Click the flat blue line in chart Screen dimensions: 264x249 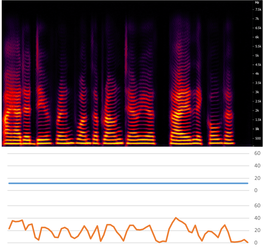[128, 183]
